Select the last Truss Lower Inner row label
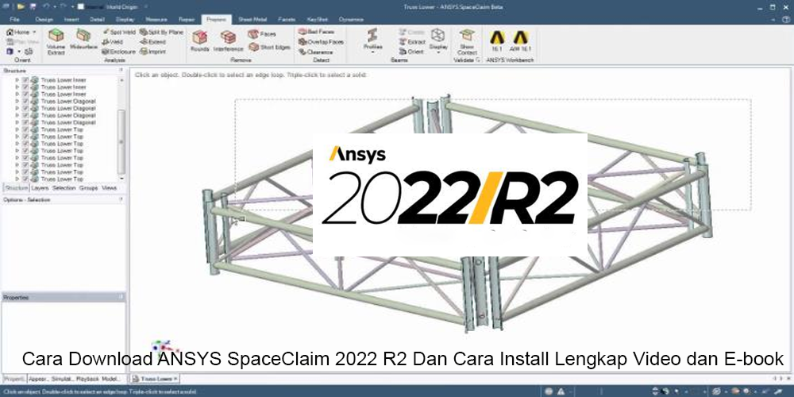 [64, 94]
